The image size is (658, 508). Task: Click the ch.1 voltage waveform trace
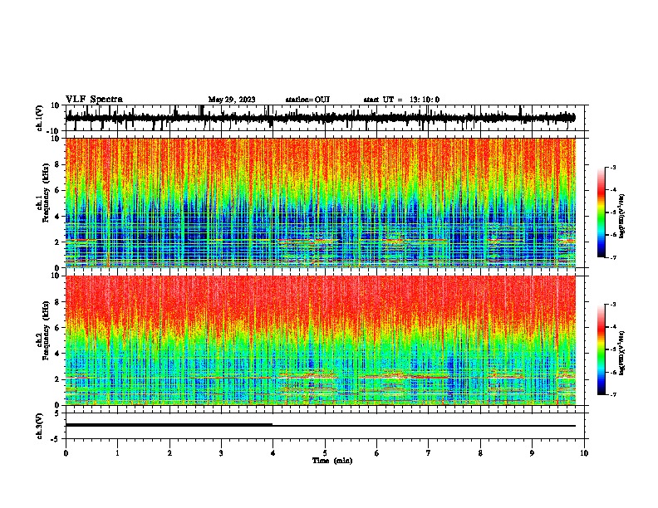[x=320, y=118]
